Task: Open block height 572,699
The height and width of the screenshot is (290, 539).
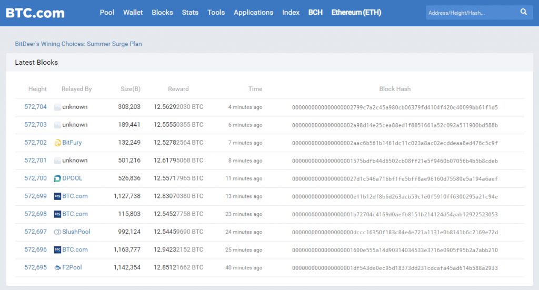Action: tap(35, 196)
